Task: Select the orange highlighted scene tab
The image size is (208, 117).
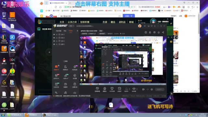Action: pyautogui.click(x=71, y=31)
